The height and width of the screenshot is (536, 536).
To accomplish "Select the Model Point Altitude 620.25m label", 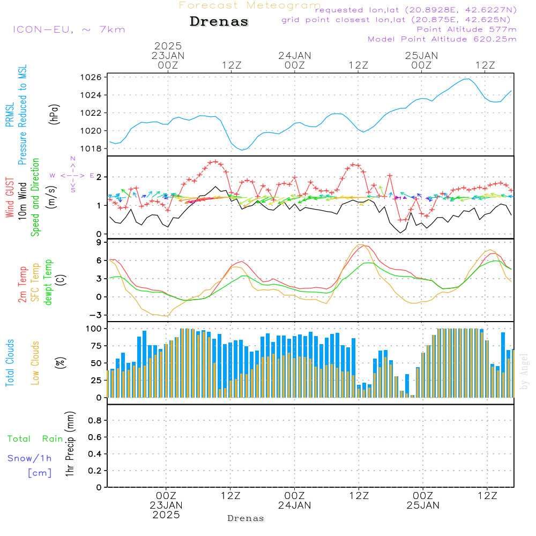I will [x=442, y=39].
